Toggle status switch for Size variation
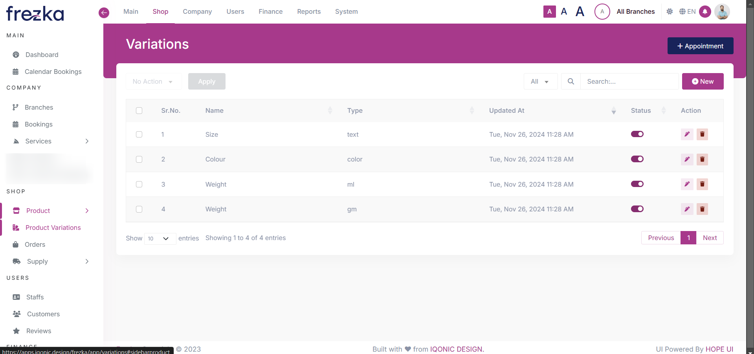This screenshot has height=354, width=754. point(637,134)
